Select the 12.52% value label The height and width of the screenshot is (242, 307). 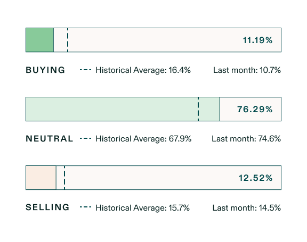255,178
